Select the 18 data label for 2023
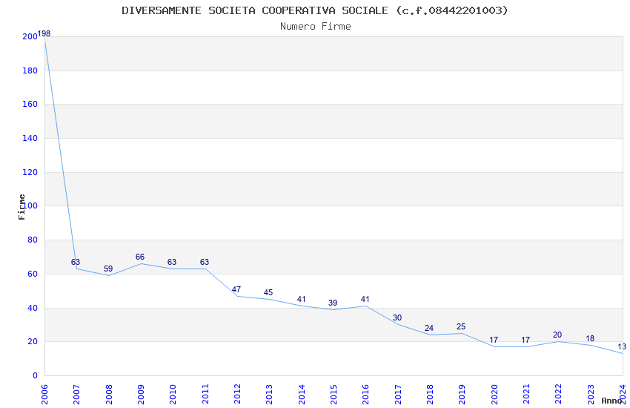630x408 pixels. click(590, 338)
